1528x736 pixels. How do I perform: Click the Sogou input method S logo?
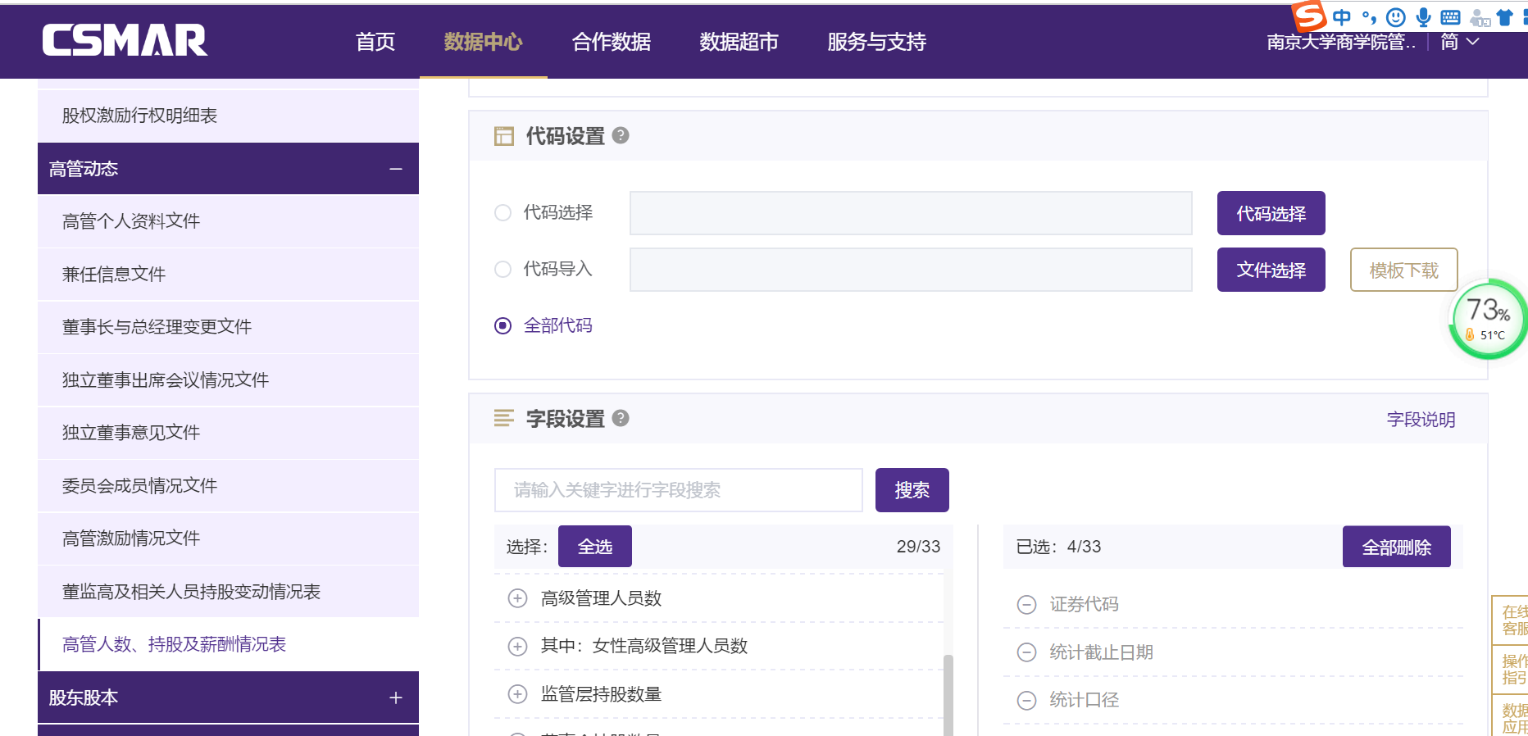tap(1308, 15)
